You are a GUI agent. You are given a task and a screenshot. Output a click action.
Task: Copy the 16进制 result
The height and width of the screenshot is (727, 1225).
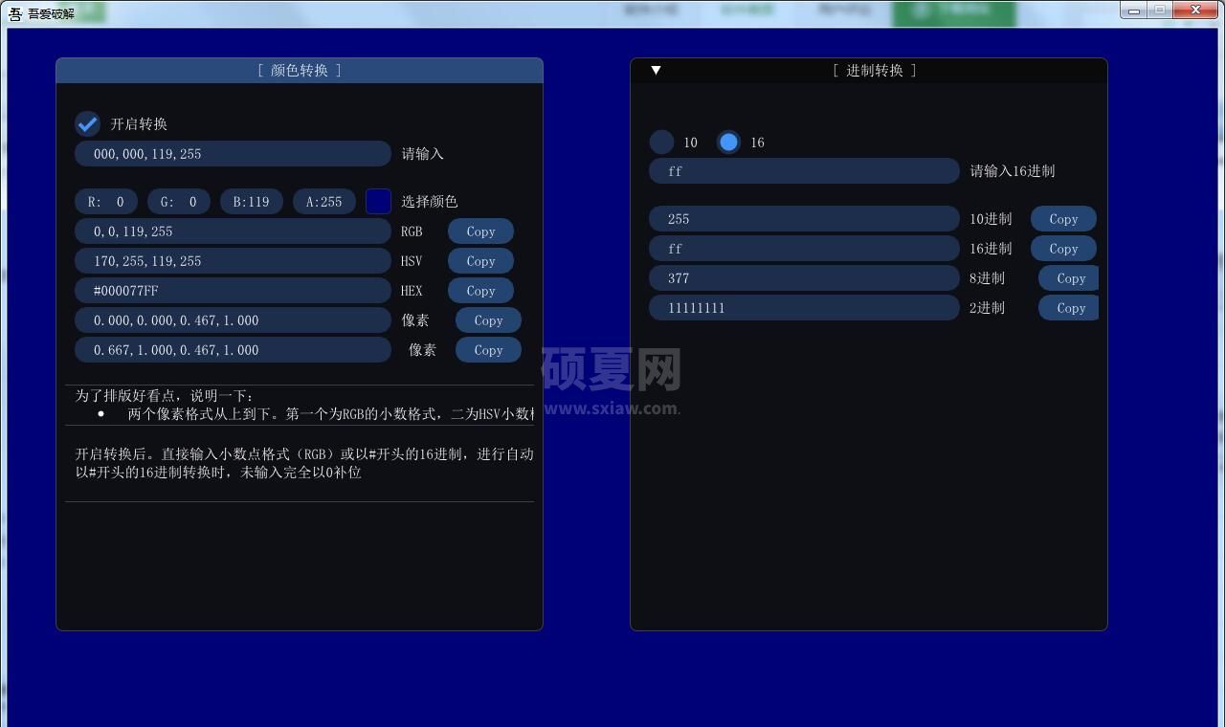(x=1063, y=249)
